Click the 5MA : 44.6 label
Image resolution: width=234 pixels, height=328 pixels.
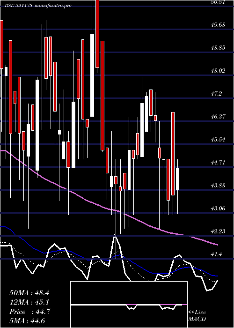click(27, 321)
